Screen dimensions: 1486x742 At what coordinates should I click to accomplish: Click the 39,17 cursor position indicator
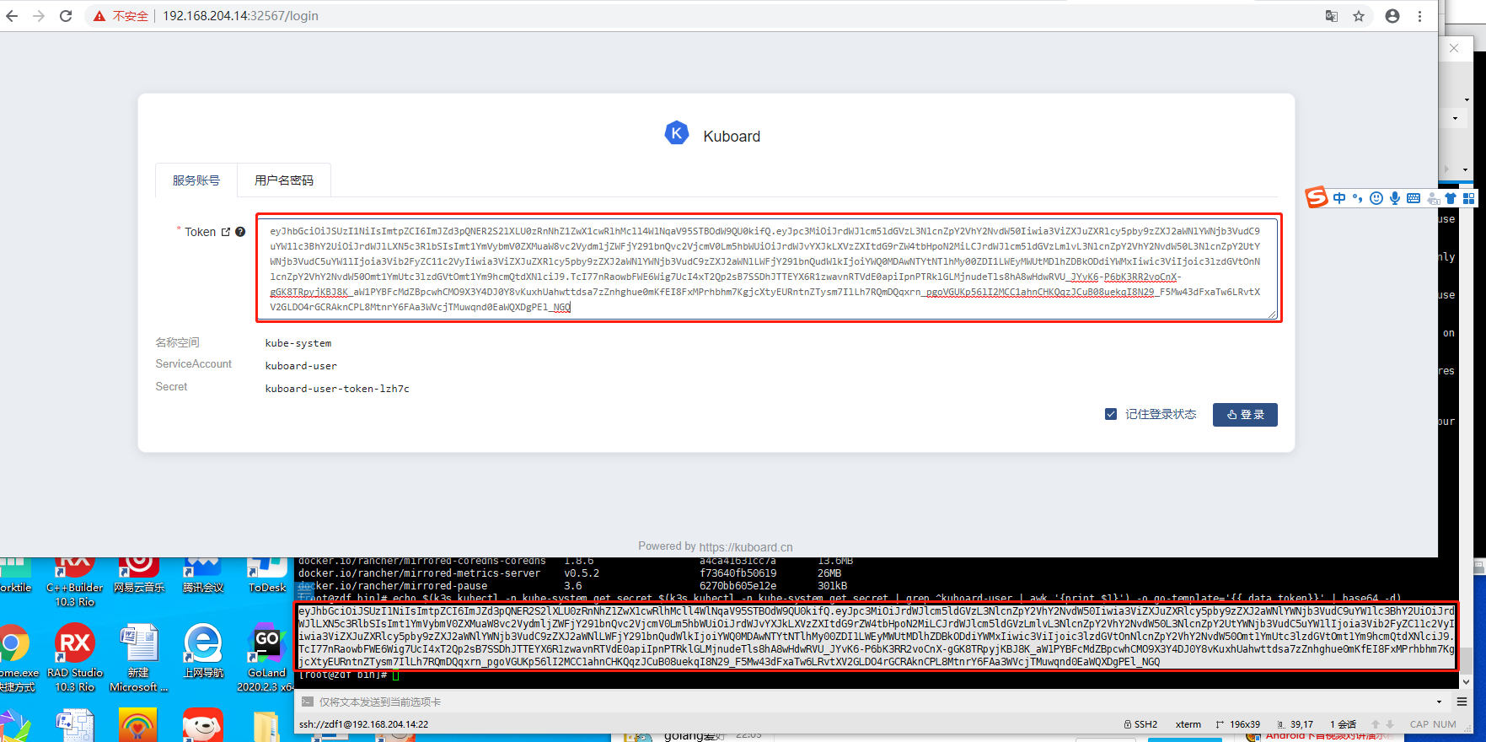click(1295, 724)
